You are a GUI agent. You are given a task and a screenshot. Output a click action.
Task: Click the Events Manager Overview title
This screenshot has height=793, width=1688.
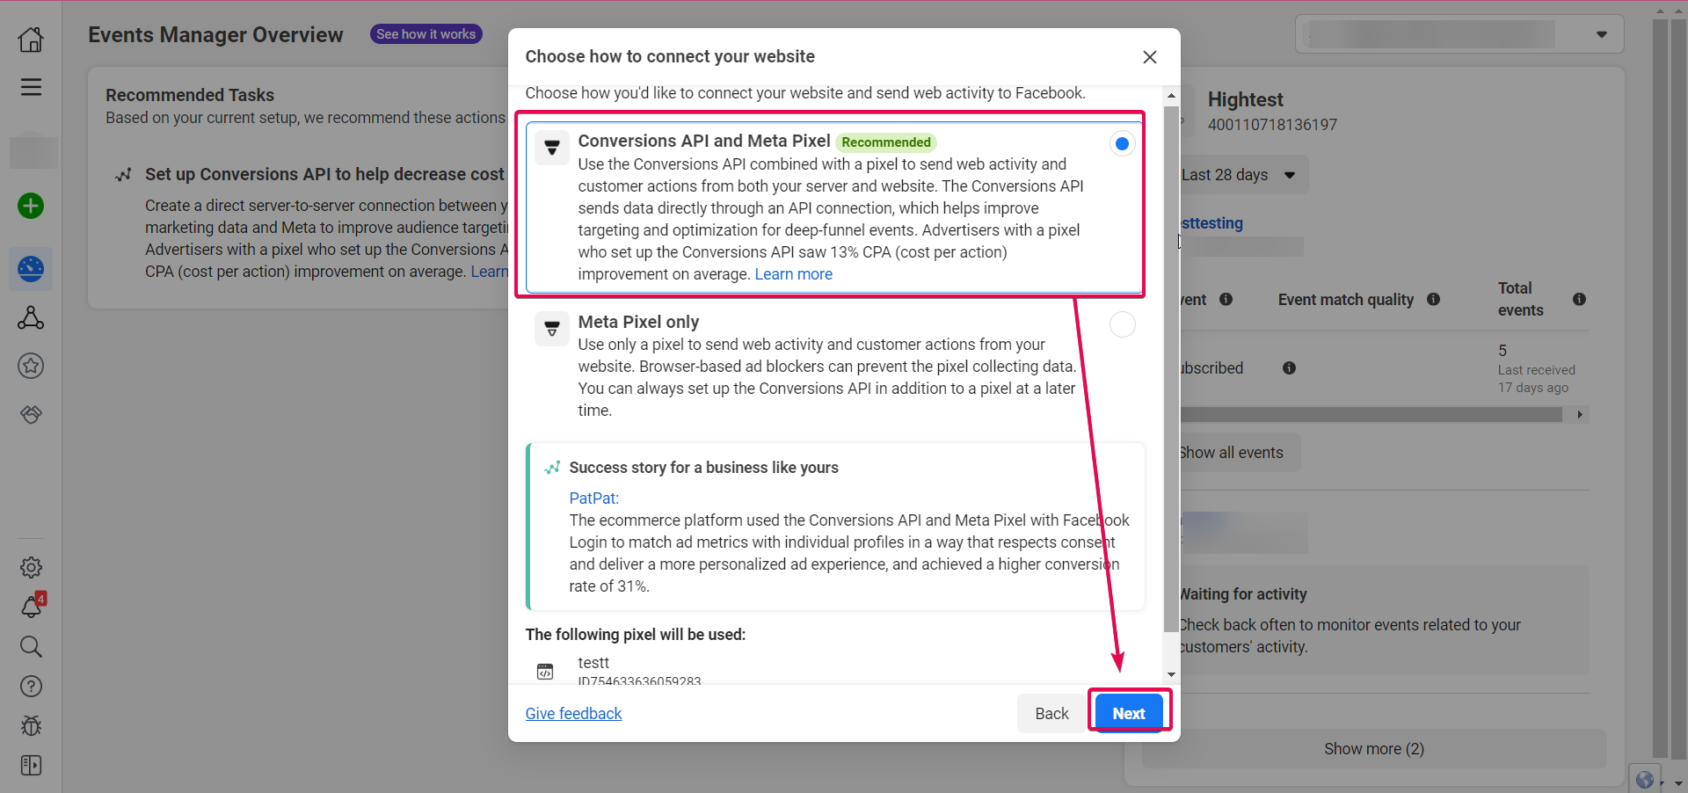(215, 34)
